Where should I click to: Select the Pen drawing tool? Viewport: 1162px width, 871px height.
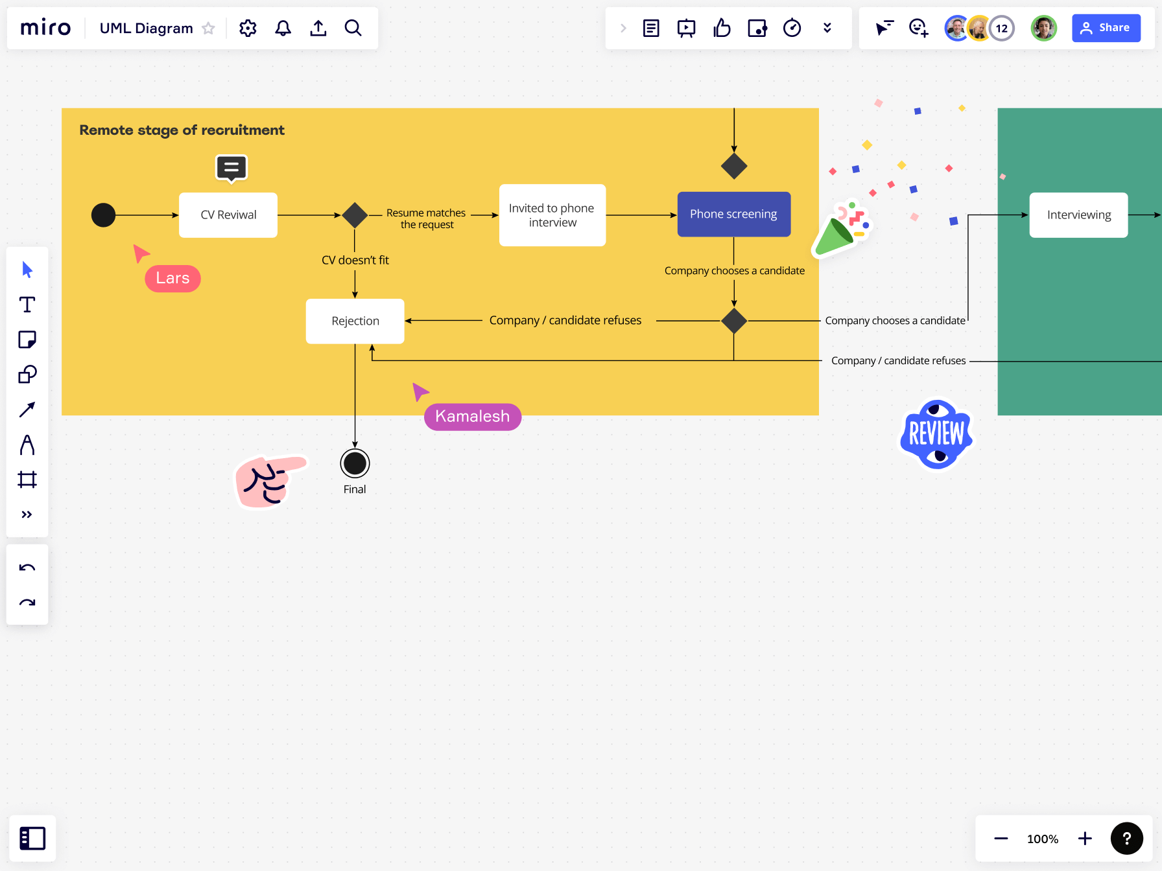(x=27, y=445)
